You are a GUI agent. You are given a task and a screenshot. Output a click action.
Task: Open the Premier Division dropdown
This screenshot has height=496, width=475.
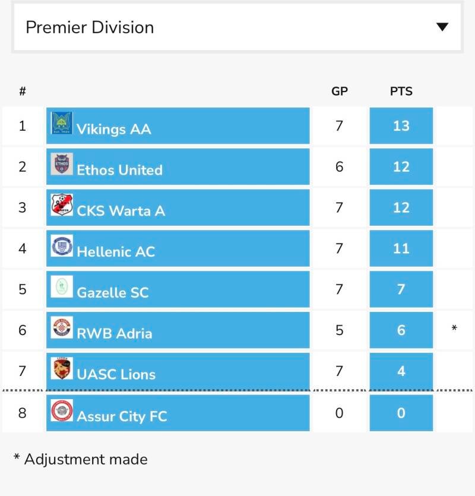[237, 27]
